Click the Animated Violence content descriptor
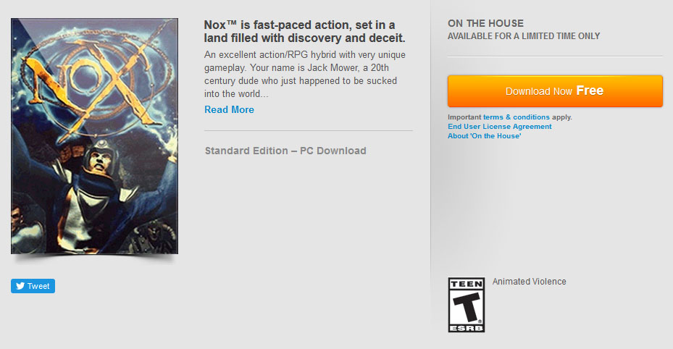 [529, 282]
